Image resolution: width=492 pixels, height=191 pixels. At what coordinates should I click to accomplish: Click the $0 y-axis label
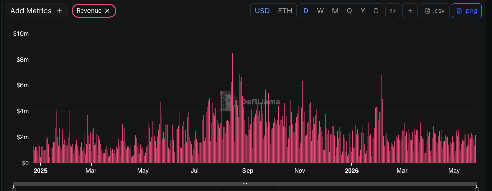pyautogui.click(x=25, y=163)
